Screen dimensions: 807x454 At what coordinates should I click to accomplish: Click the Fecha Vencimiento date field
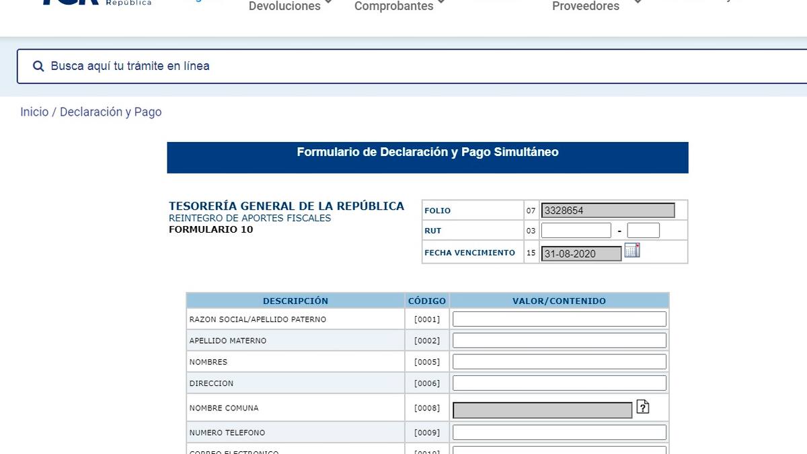[x=582, y=254]
